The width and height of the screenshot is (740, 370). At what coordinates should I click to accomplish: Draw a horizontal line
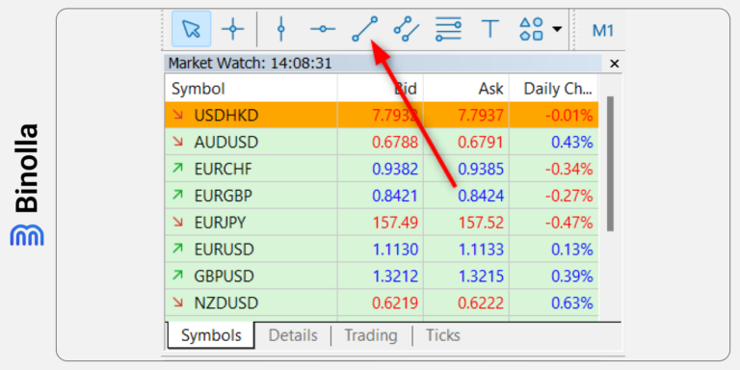323,29
